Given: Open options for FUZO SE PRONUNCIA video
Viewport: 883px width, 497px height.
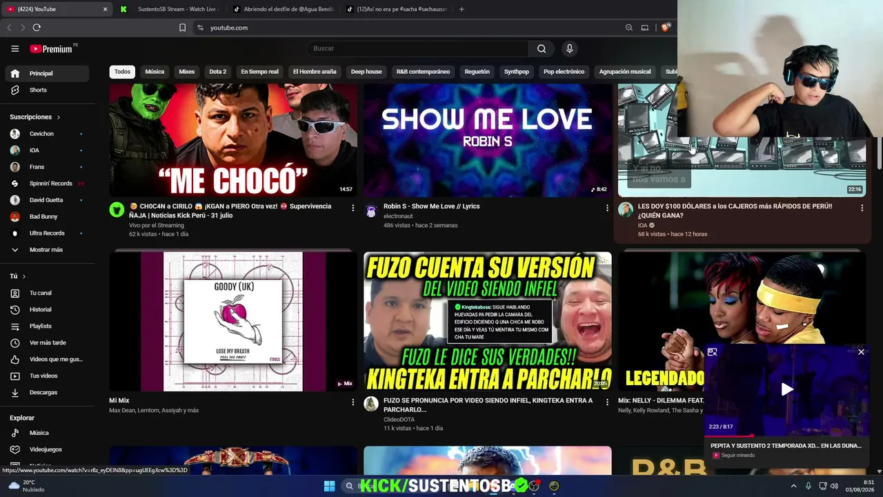Looking at the screenshot, I should (x=607, y=402).
